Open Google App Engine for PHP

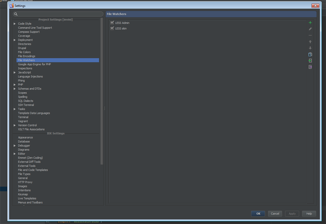(34, 64)
